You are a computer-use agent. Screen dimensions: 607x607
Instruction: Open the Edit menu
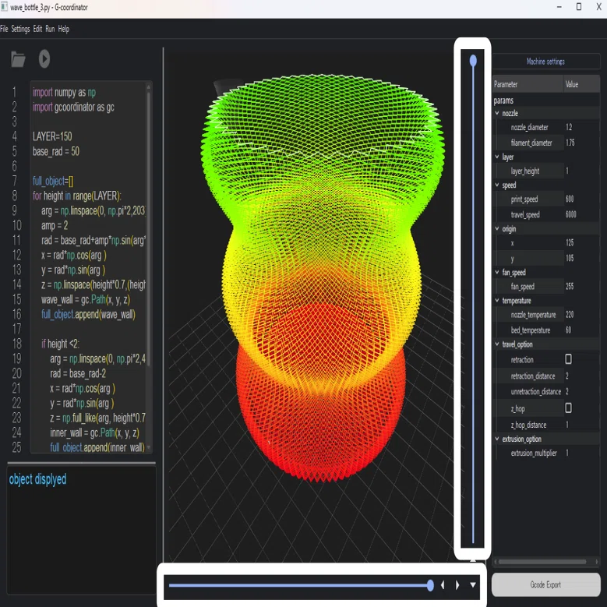(37, 29)
